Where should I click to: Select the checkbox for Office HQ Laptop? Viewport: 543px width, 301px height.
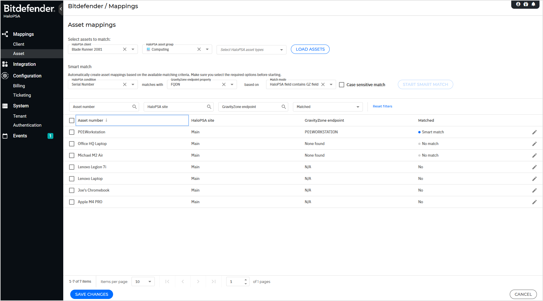pos(72,144)
